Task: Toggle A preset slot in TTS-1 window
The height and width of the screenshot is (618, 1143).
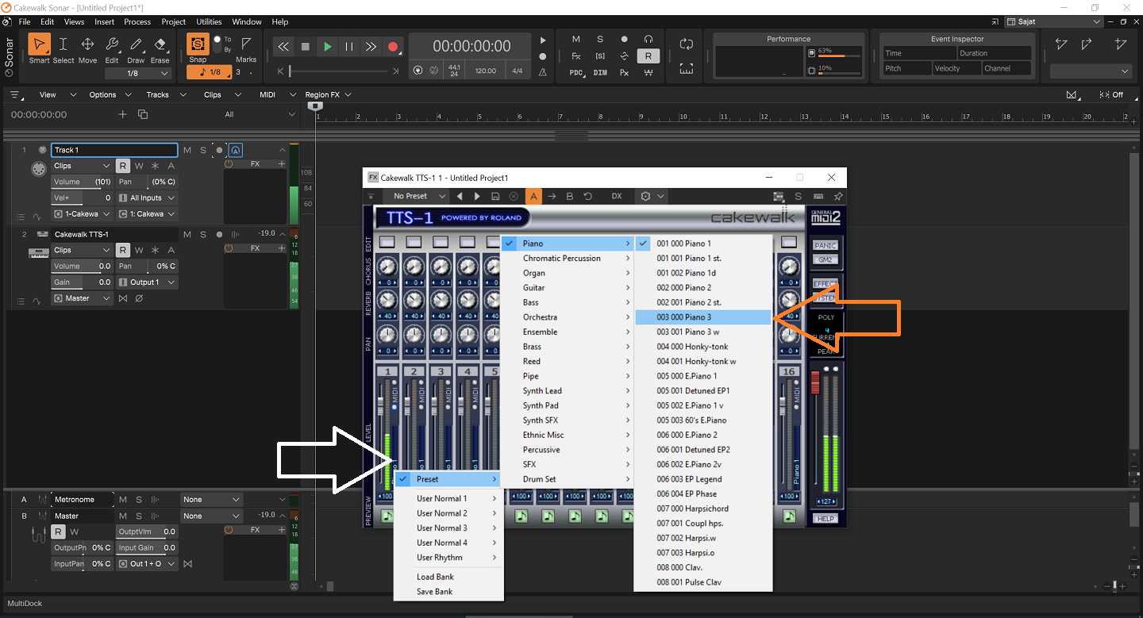Action: coord(534,196)
